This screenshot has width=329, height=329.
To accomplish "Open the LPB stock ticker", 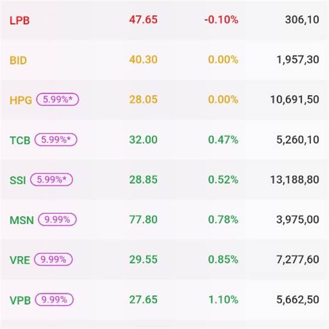I will click(x=19, y=20).
